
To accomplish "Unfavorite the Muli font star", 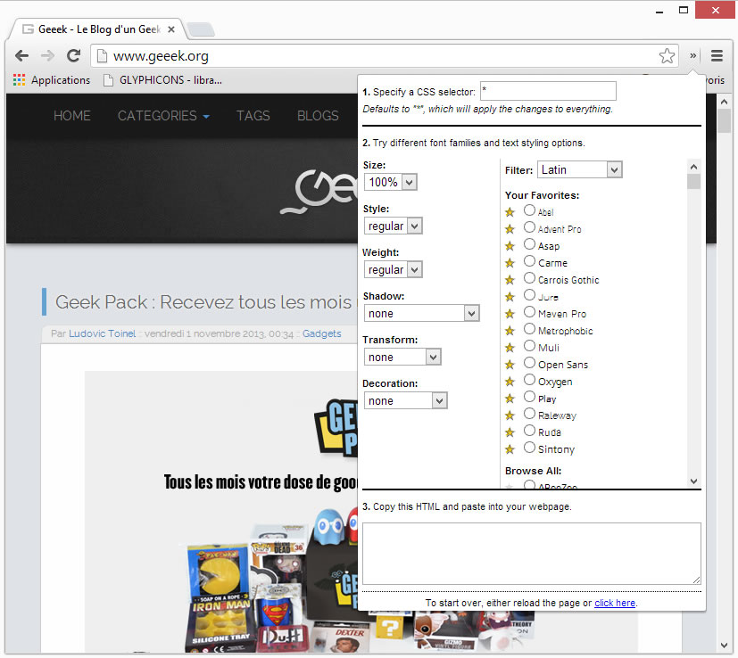I will pyautogui.click(x=510, y=348).
